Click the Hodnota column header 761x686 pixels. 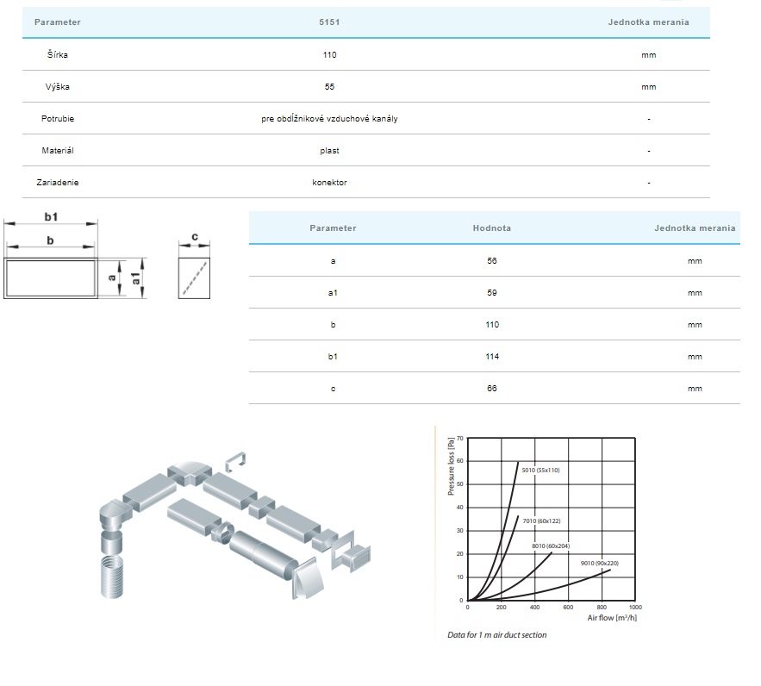coord(491,228)
